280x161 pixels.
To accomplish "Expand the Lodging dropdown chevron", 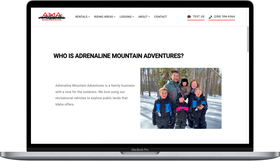I will [x=133, y=17].
